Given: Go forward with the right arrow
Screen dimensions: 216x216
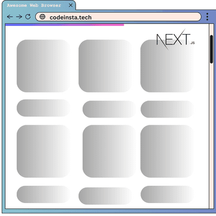Looking at the screenshot, I should [x=19, y=17].
